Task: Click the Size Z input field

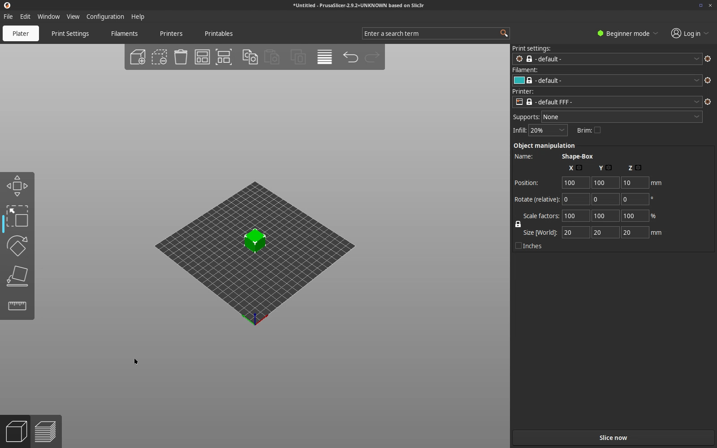Action: point(635,233)
